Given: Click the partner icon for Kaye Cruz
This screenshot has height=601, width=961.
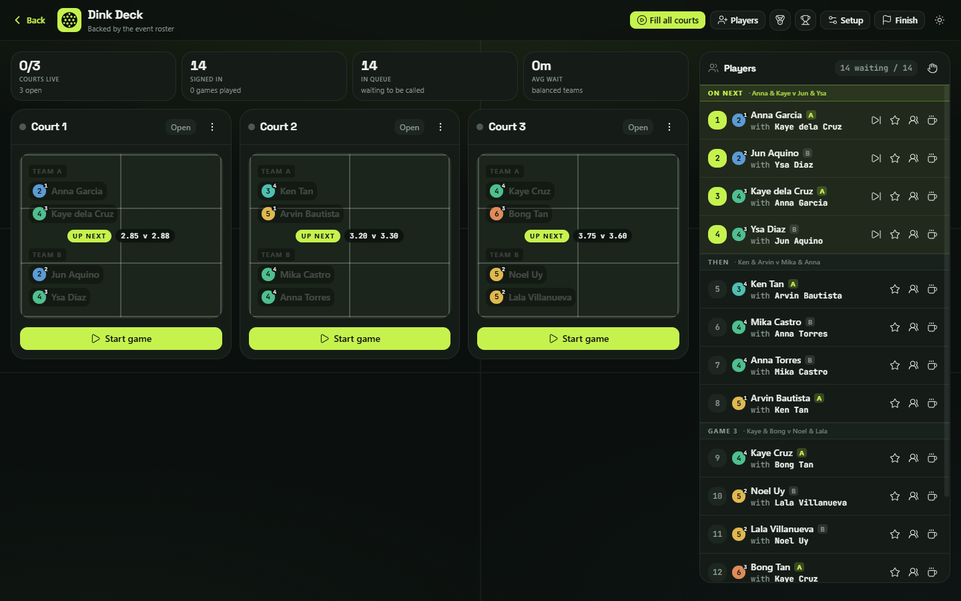Looking at the screenshot, I should (x=914, y=458).
